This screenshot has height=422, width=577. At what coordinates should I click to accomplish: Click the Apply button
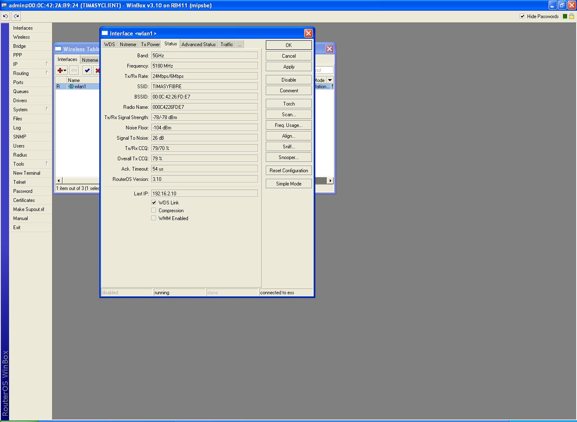coord(289,67)
